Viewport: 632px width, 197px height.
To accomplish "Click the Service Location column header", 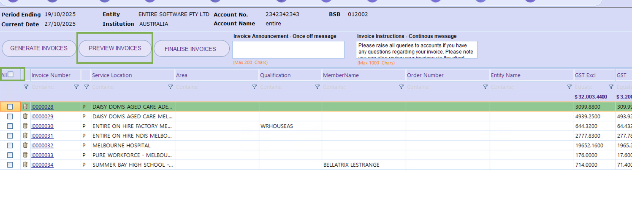I will tap(112, 75).
